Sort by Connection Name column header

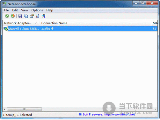point(95,23)
